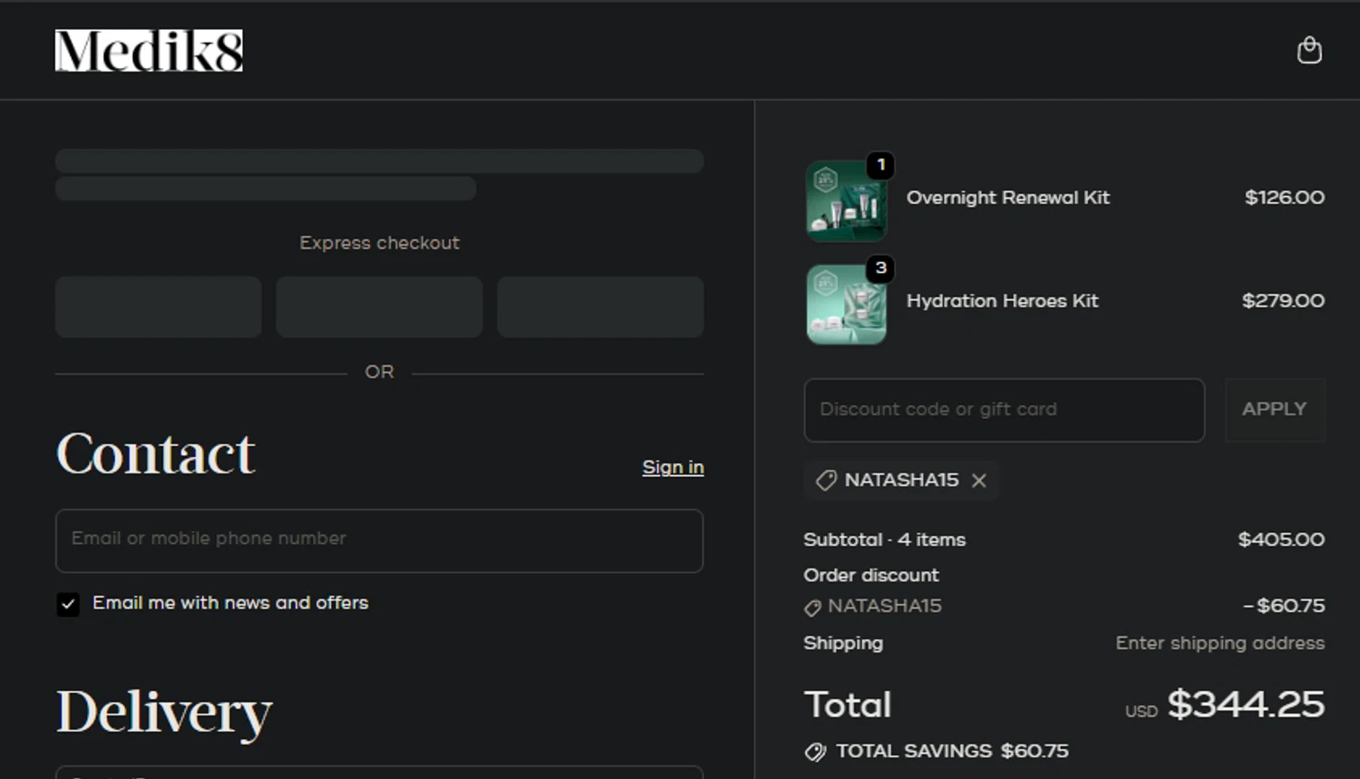Select the third express checkout button placeholder
Viewport: 1360px width, 779px height.
click(x=600, y=307)
